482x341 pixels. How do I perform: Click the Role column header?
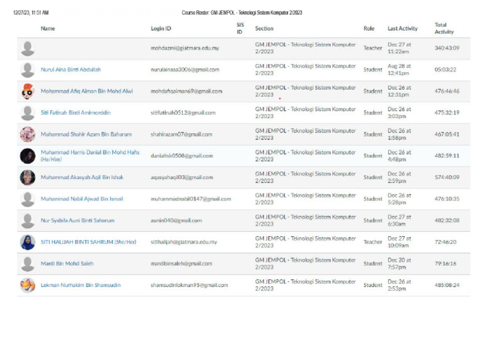tap(368, 28)
